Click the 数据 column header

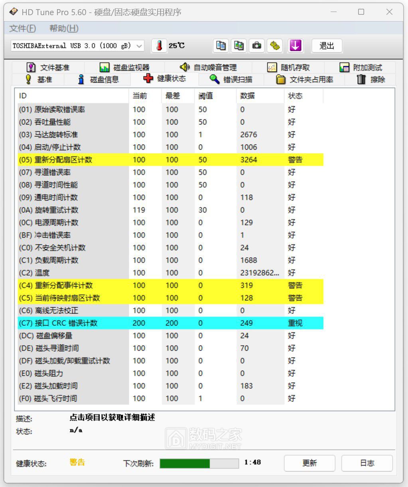[260, 96]
